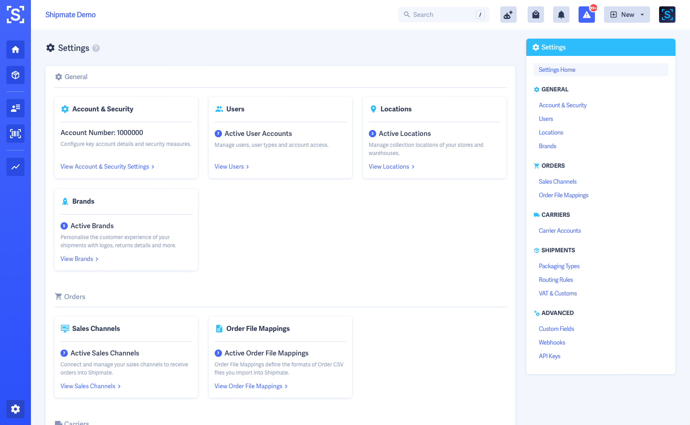Open the New dropdown button
The width and height of the screenshot is (690, 425).
(x=627, y=15)
